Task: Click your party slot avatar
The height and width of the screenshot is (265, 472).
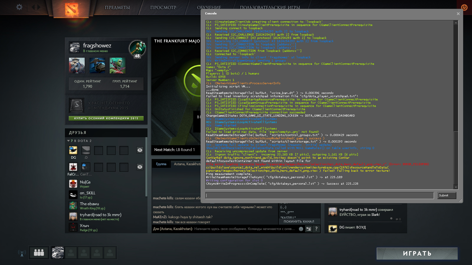Action: [x=58, y=253]
